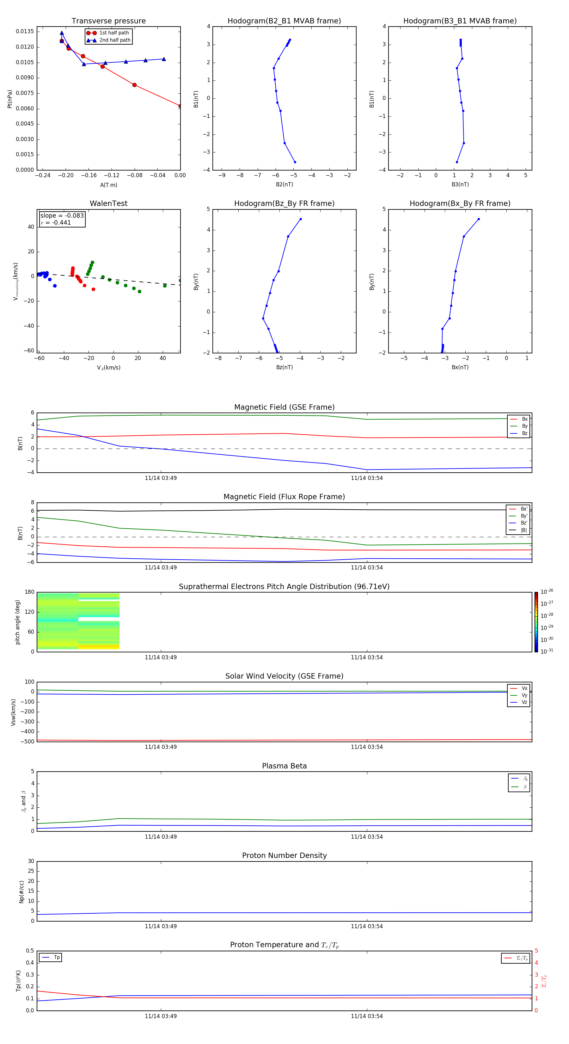Viewport: 569px width, 1044px height.
Task: Click the Plasma Beta legend box
Action: (x=519, y=783)
